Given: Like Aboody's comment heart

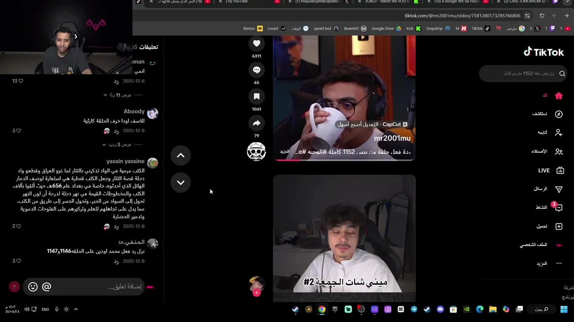Looking at the screenshot, I should 19,131.
